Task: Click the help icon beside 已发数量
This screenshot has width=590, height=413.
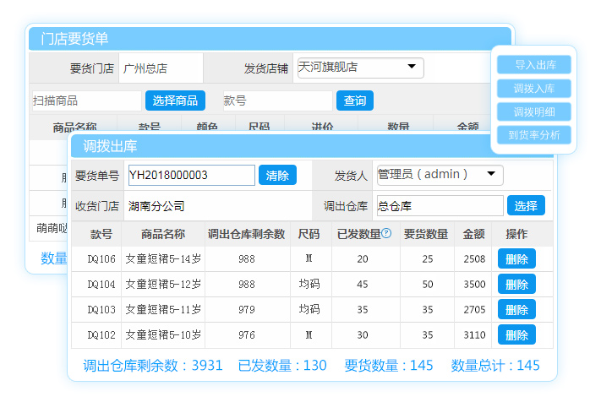Action: click(386, 233)
